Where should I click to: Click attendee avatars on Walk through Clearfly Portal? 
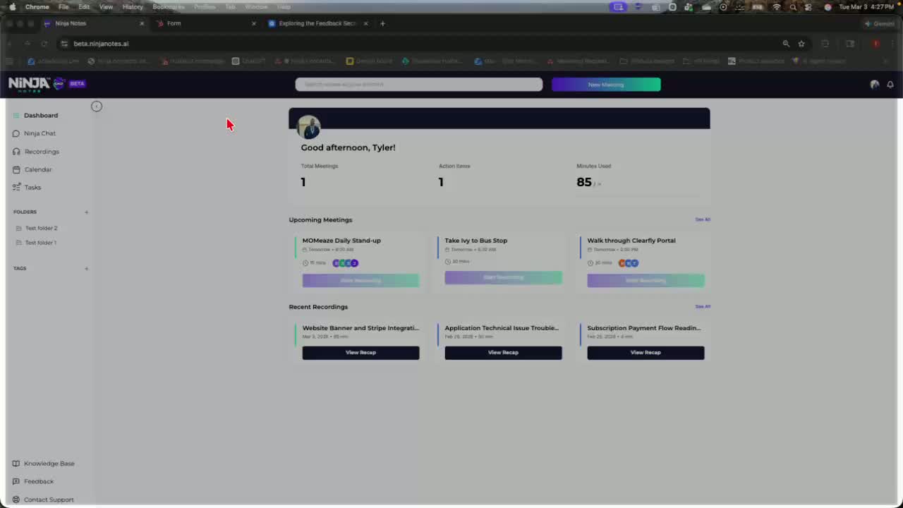628,263
